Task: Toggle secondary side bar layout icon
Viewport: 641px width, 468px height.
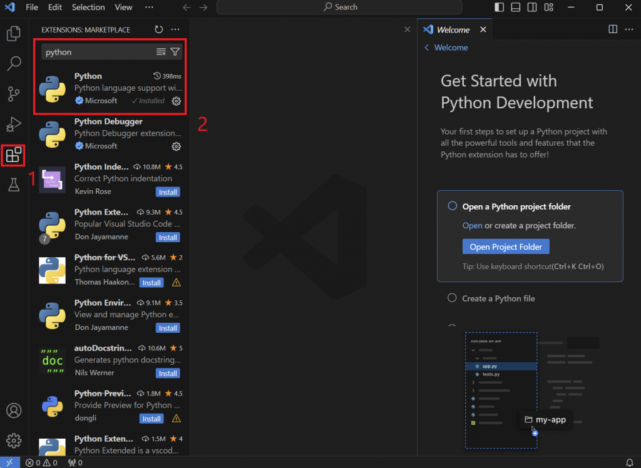Action: [x=532, y=8]
